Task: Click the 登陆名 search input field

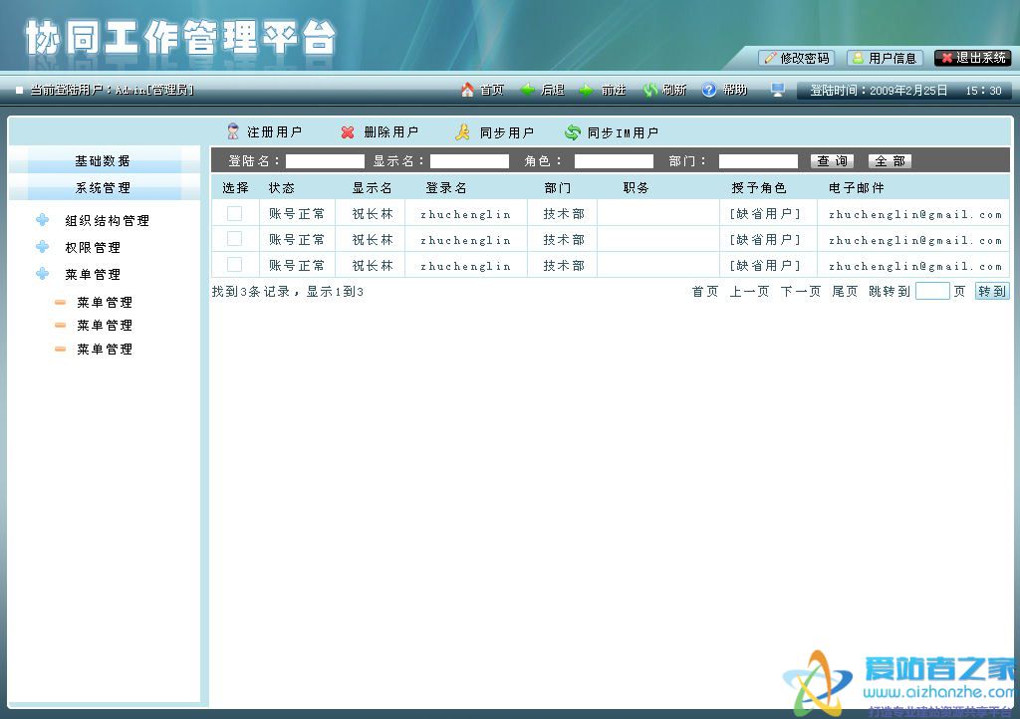Action: pos(325,160)
